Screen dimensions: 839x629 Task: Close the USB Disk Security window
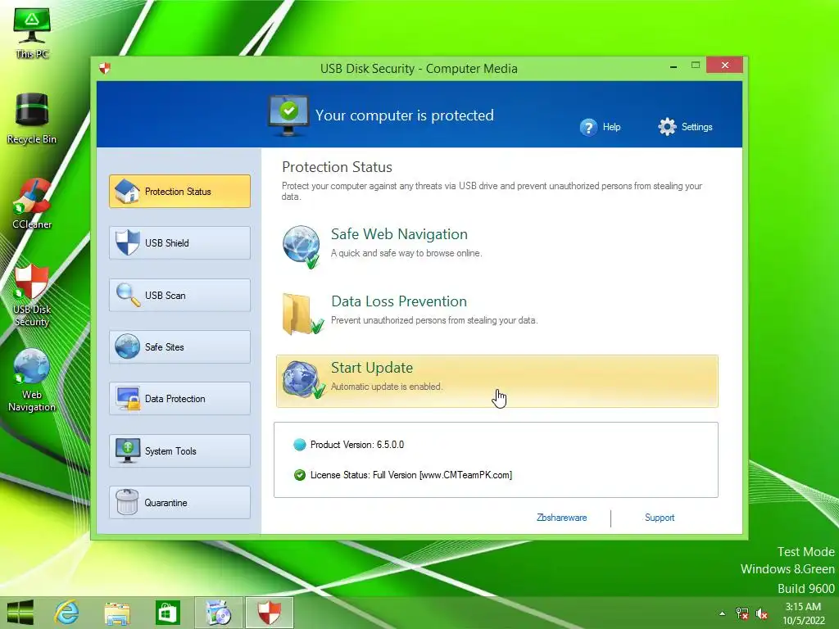coord(724,65)
